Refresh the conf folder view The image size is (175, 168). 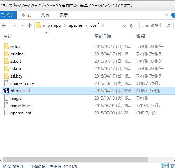[132, 26]
